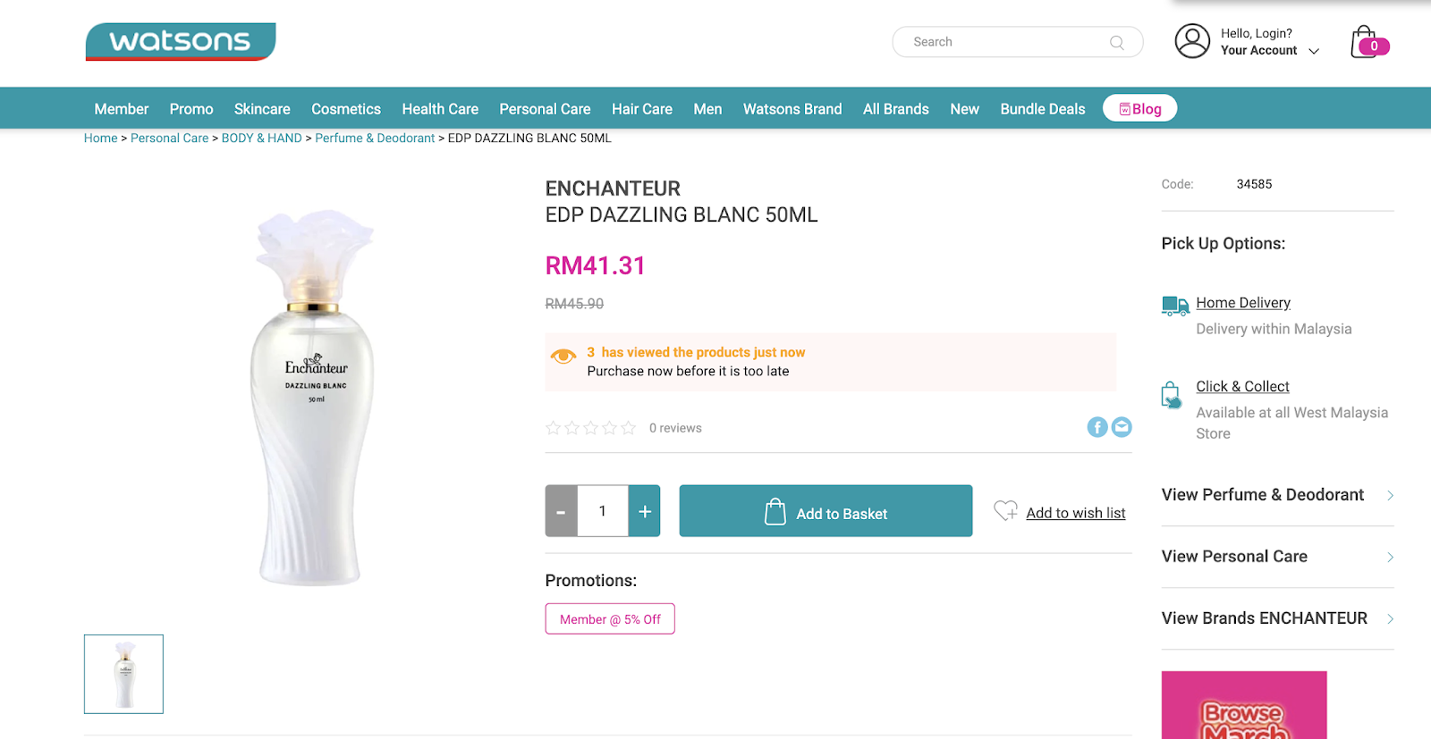Click the search magnifier icon
This screenshot has width=1431, height=739.
coord(1116,42)
